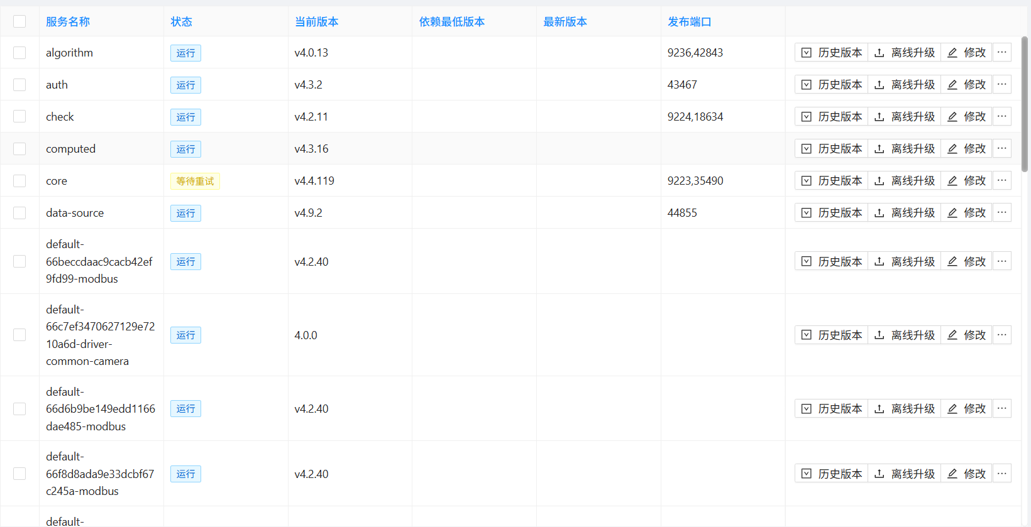The image size is (1031, 527).
Task: Select the check row checkbox
Action: click(x=19, y=117)
